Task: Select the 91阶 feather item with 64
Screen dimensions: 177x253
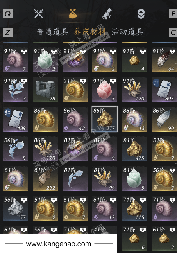Action: coord(164,60)
